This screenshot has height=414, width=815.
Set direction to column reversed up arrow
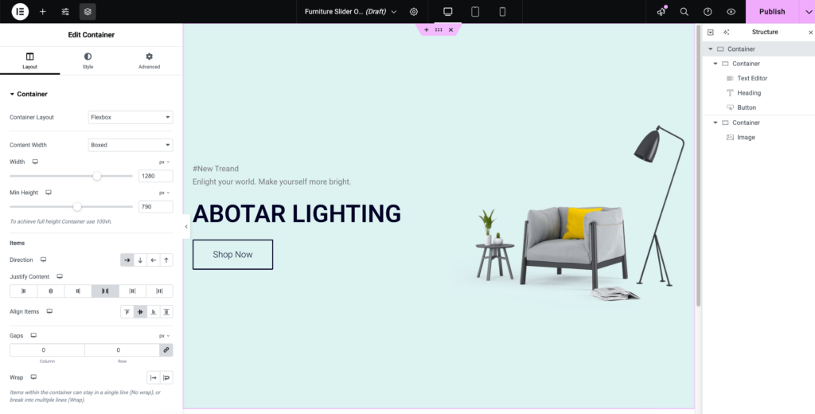tap(166, 260)
